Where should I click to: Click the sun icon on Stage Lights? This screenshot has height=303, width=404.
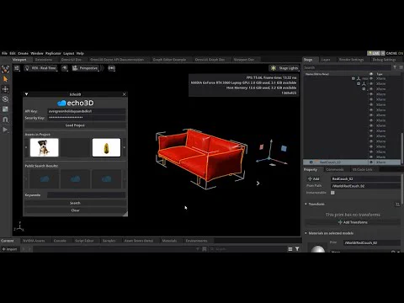[x=274, y=68]
